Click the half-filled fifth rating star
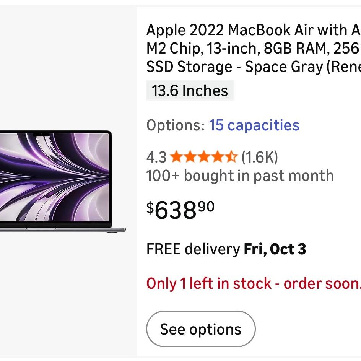This screenshot has width=361, height=361. 231,156
